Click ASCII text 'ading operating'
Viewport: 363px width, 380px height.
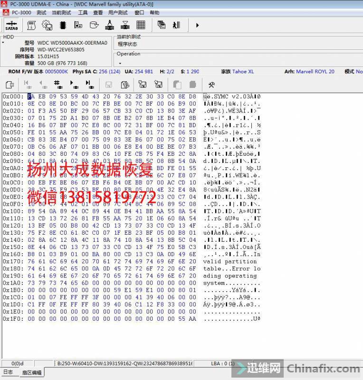(230, 276)
